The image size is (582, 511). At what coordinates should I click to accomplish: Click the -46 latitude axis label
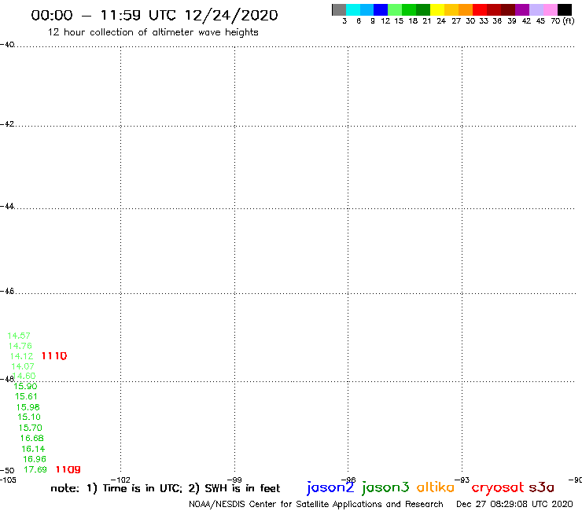coord(7,292)
